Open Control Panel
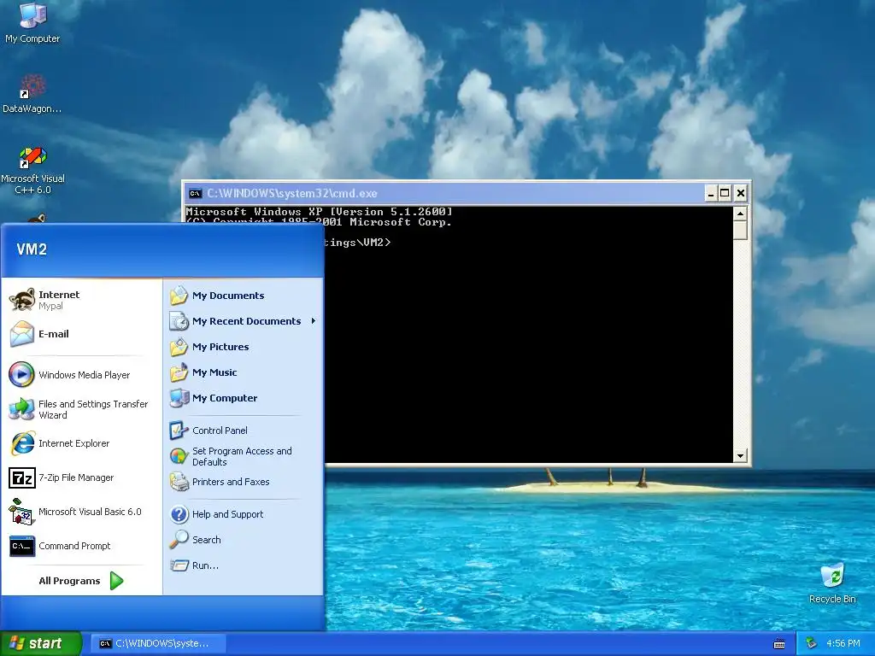 pos(243,430)
